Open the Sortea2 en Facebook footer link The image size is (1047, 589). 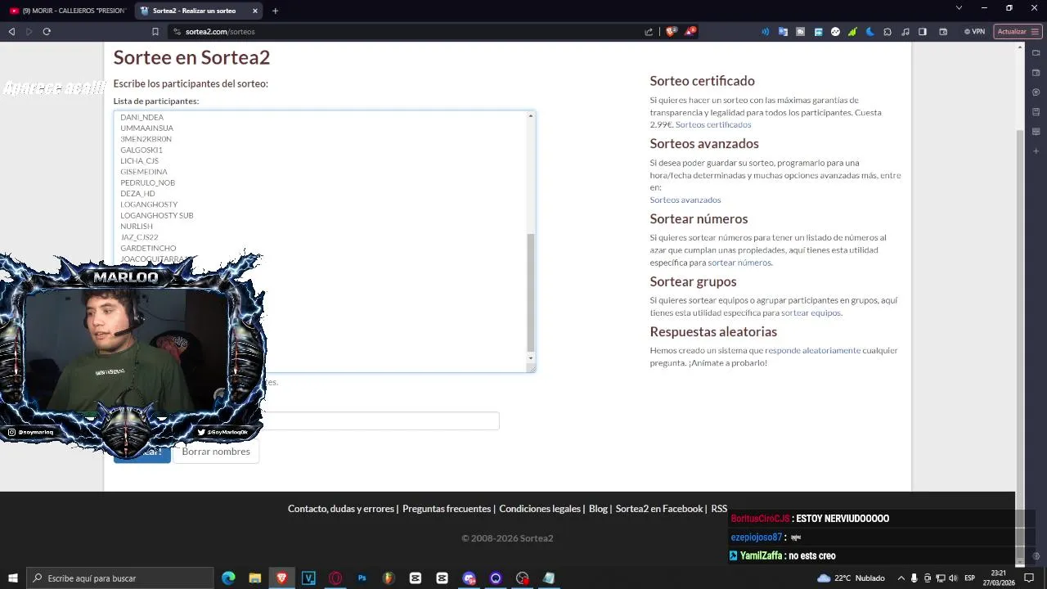[659, 509]
